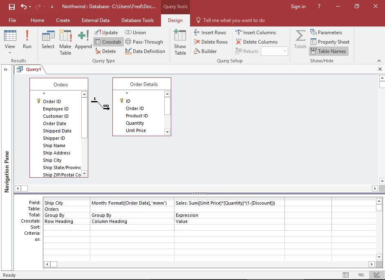
Task: Open the External Data tab
Action: 96,20
